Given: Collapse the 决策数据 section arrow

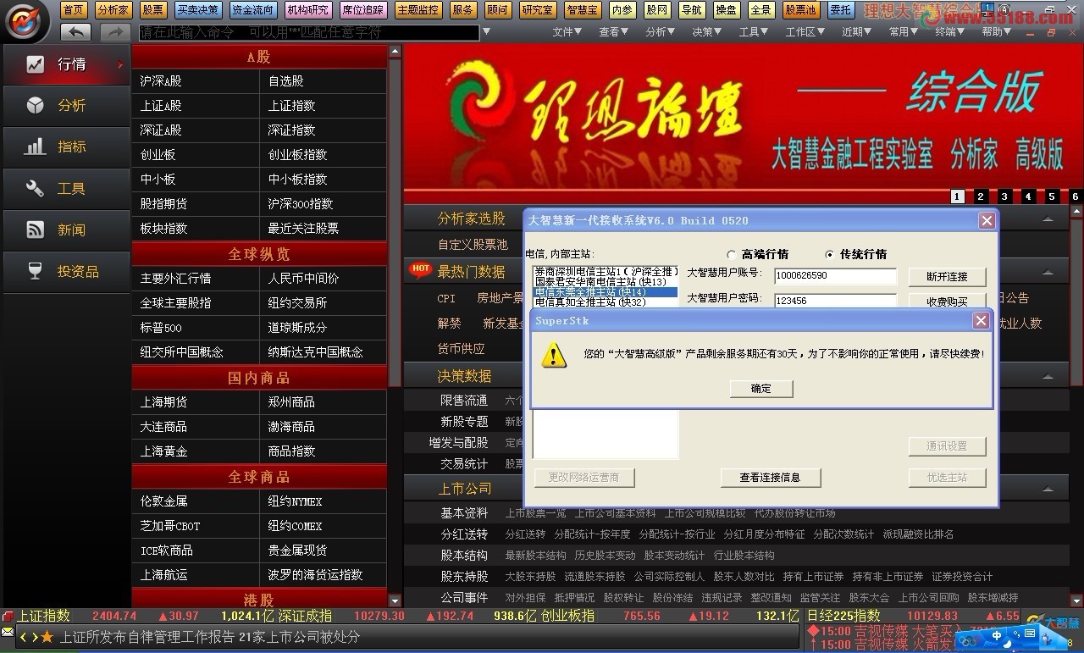Looking at the screenshot, I should click(1048, 376).
